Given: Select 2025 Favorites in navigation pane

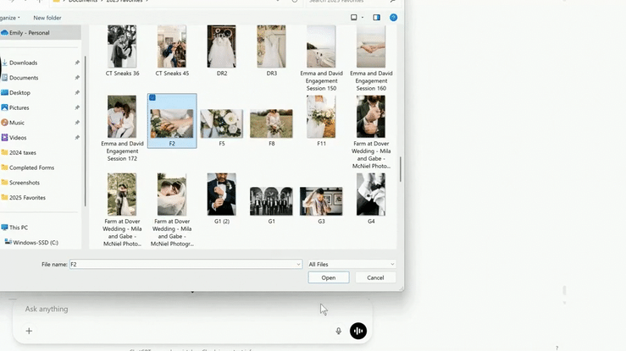Looking at the screenshot, I should (27, 198).
